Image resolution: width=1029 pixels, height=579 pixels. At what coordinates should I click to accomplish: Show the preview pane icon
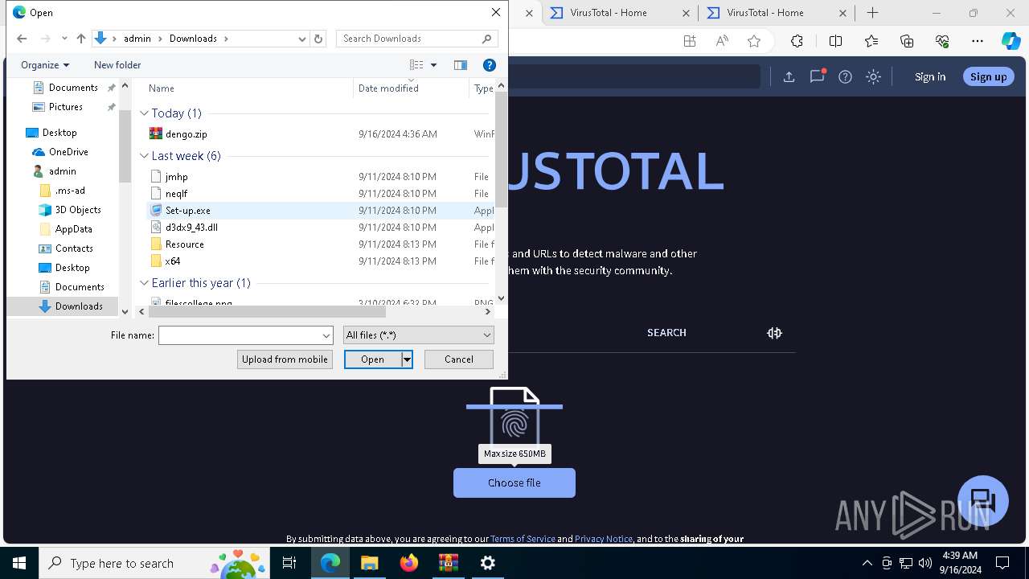[461, 65]
